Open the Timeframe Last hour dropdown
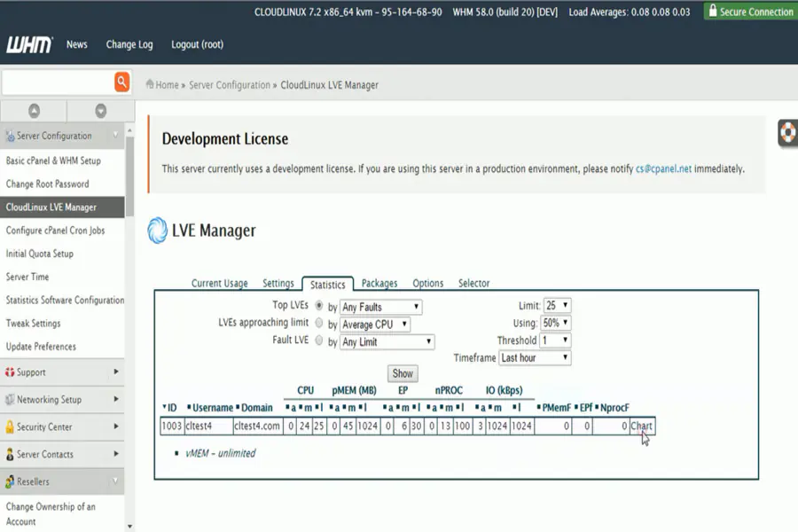Screen dimensions: 798x532 (535, 358)
